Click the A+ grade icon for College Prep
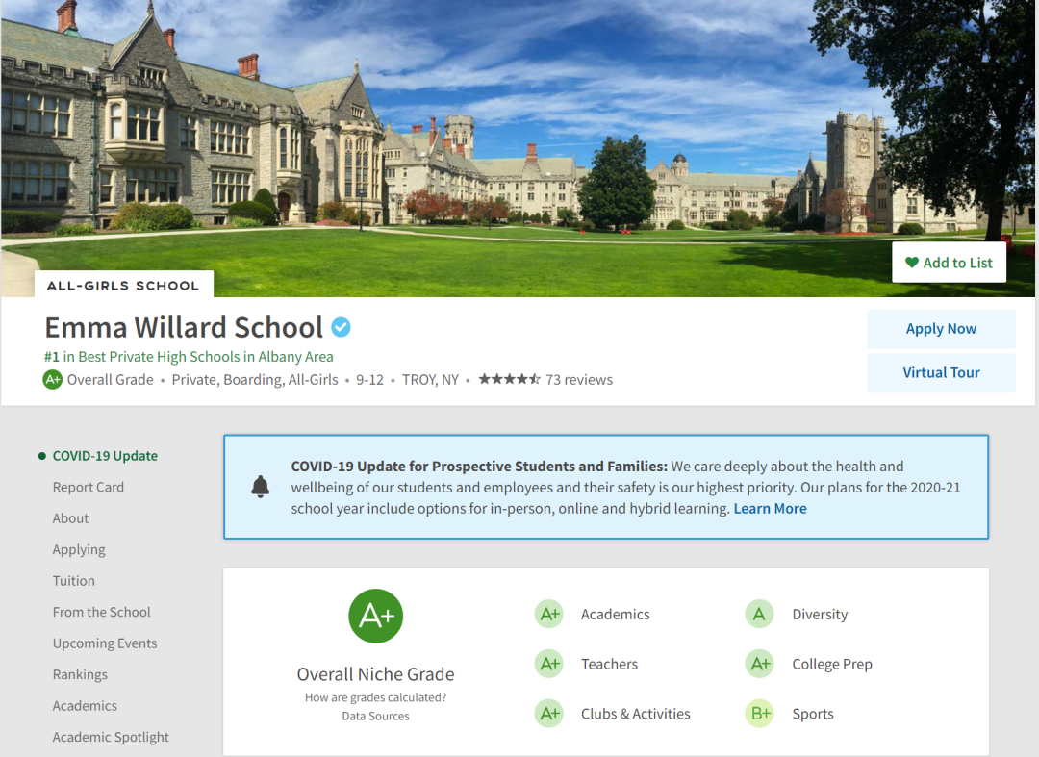 pos(759,664)
